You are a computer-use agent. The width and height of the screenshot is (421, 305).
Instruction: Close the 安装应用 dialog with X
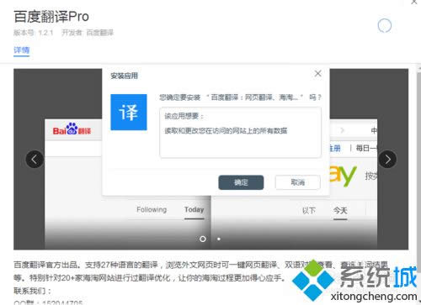click(318, 74)
